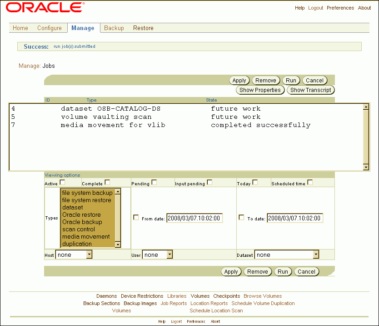Click the top Run button
379x326 pixels.
pyautogui.click(x=291, y=81)
